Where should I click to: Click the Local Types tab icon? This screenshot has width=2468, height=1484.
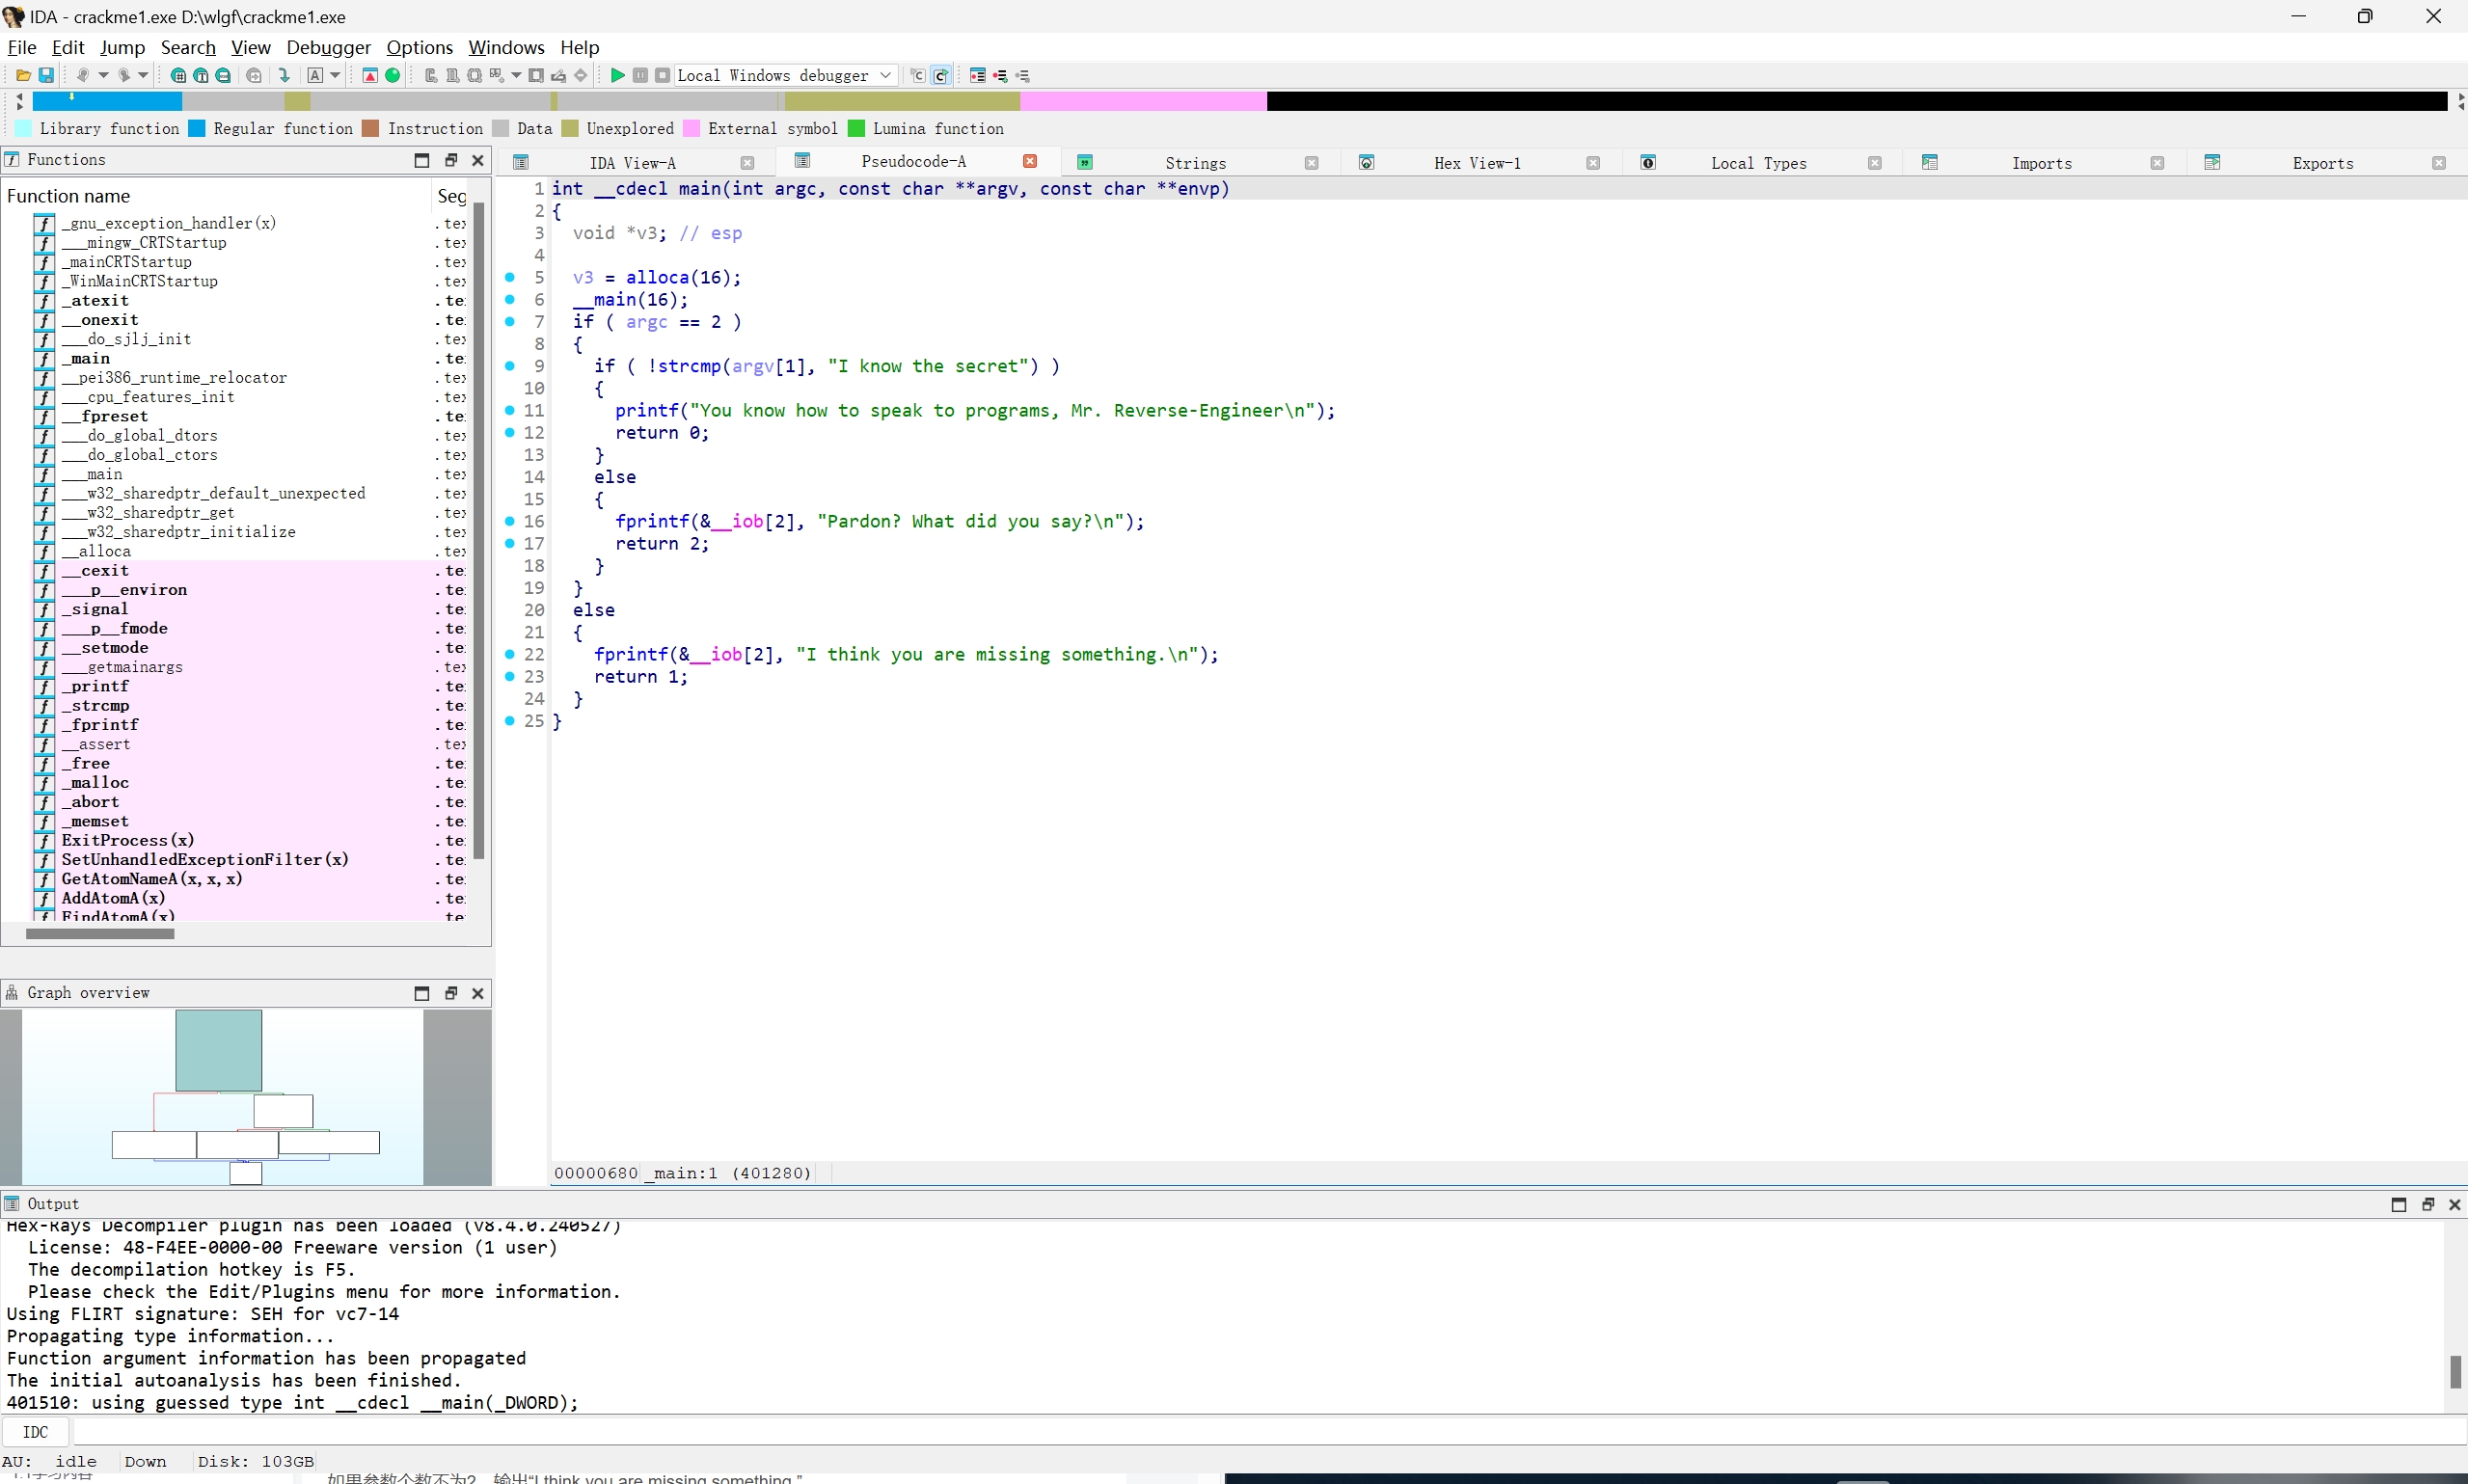[1648, 162]
